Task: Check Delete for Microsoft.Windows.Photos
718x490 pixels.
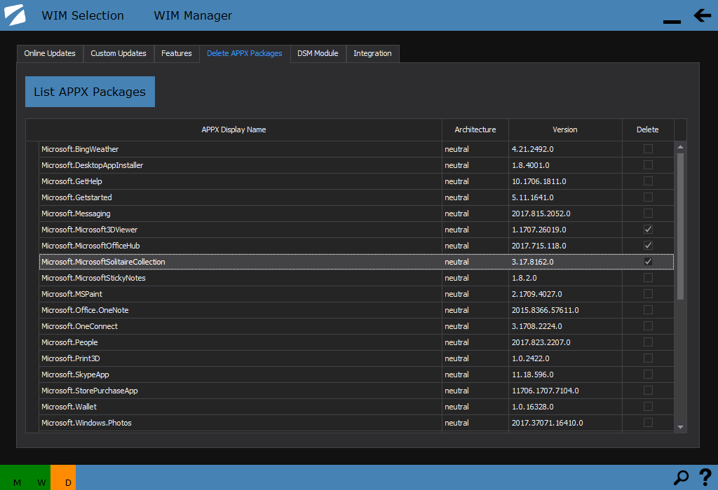Action: [x=648, y=422]
